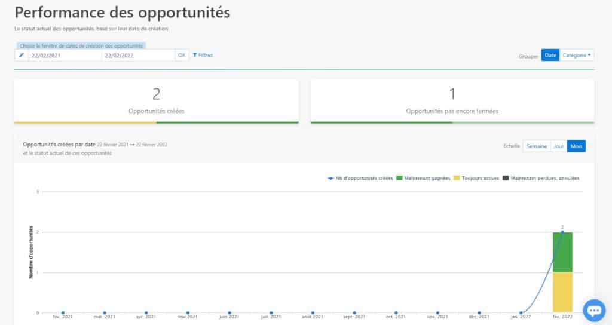
Task: Click the févr. 2022 data point on line
Action: coord(562,232)
